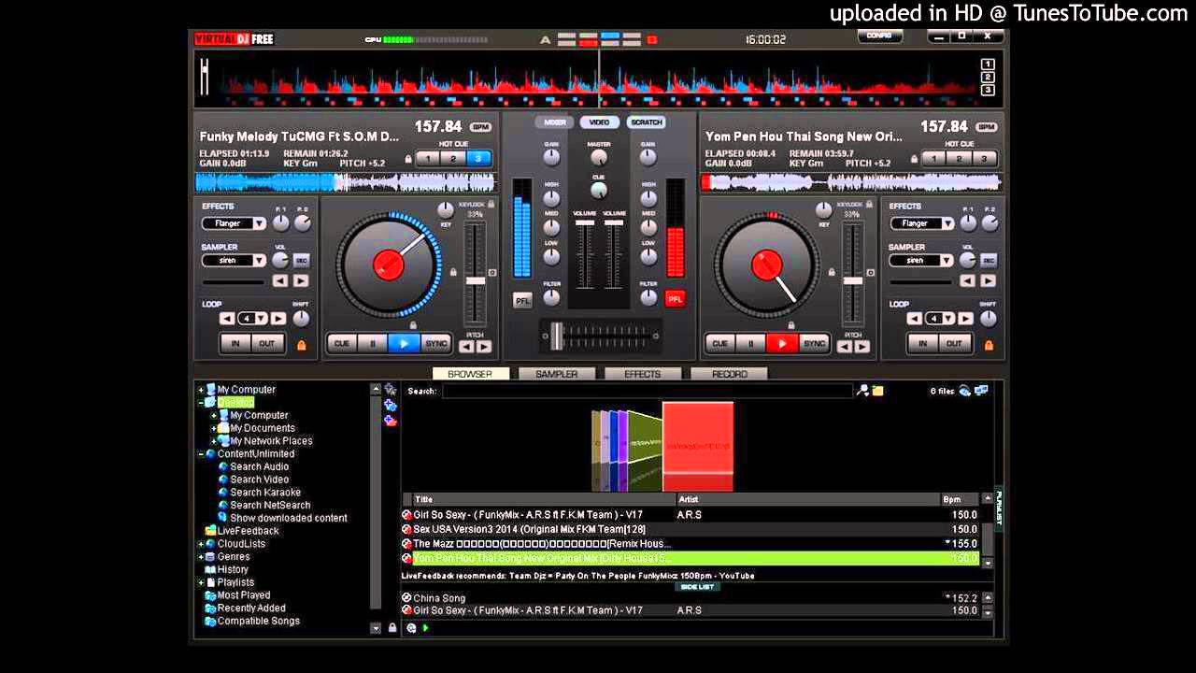The width and height of the screenshot is (1196, 673).
Task: Click the right deck BPM tap button
Action: tap(987, 127)
